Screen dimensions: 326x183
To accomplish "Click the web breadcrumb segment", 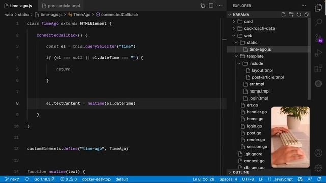I will pyautogui.click(x=9, y=15).
